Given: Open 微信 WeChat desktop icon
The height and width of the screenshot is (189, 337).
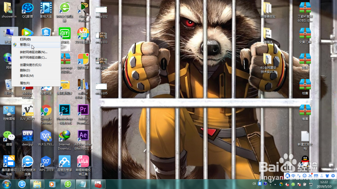Looking at the screenshot, I should point(9,138).
